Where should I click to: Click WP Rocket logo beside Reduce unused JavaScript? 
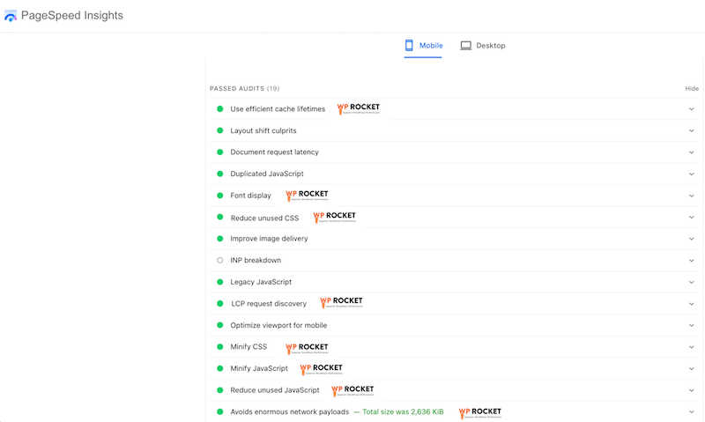(352, 390)
